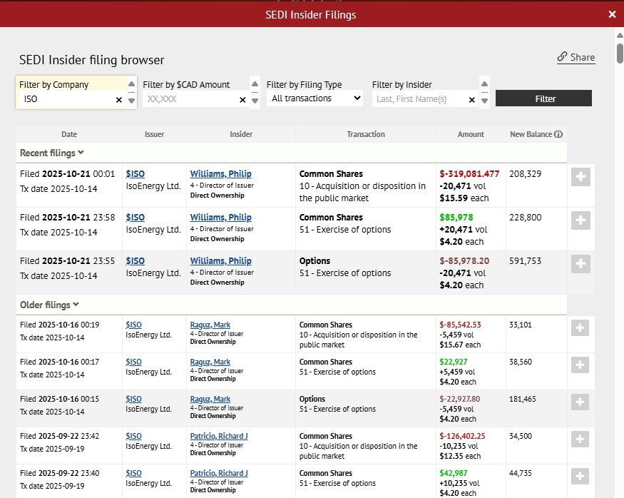624x498 pixels.
Task: Type in the Filter by $CAD Amount field
Action: [x=189, y=100]
